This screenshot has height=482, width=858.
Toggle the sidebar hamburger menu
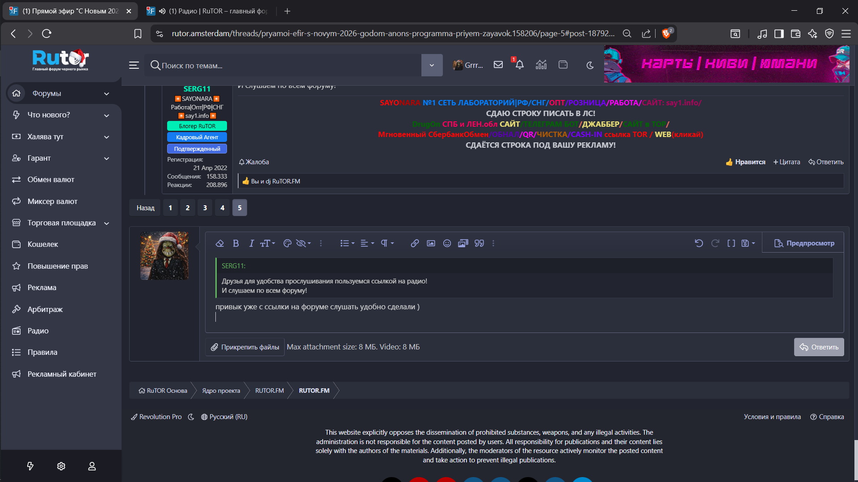pos(134,65)
